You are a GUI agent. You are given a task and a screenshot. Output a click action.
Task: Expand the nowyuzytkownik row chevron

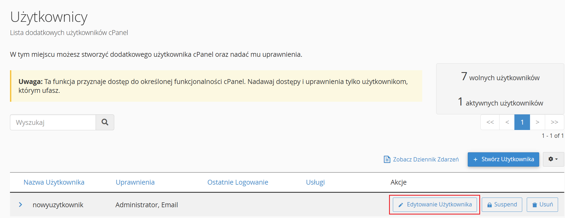(x=20, y=205)
